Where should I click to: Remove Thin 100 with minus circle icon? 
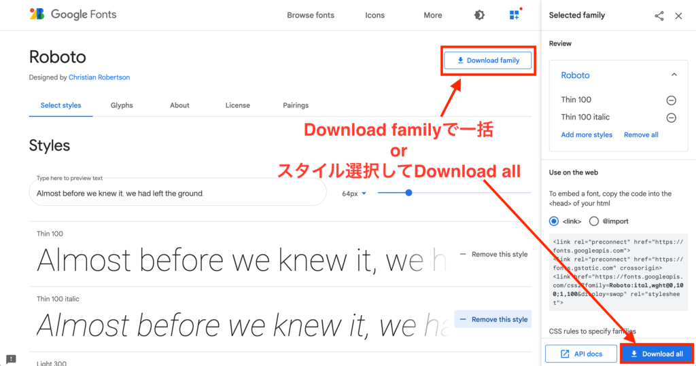pyautogui.click(x=671, y=100)
